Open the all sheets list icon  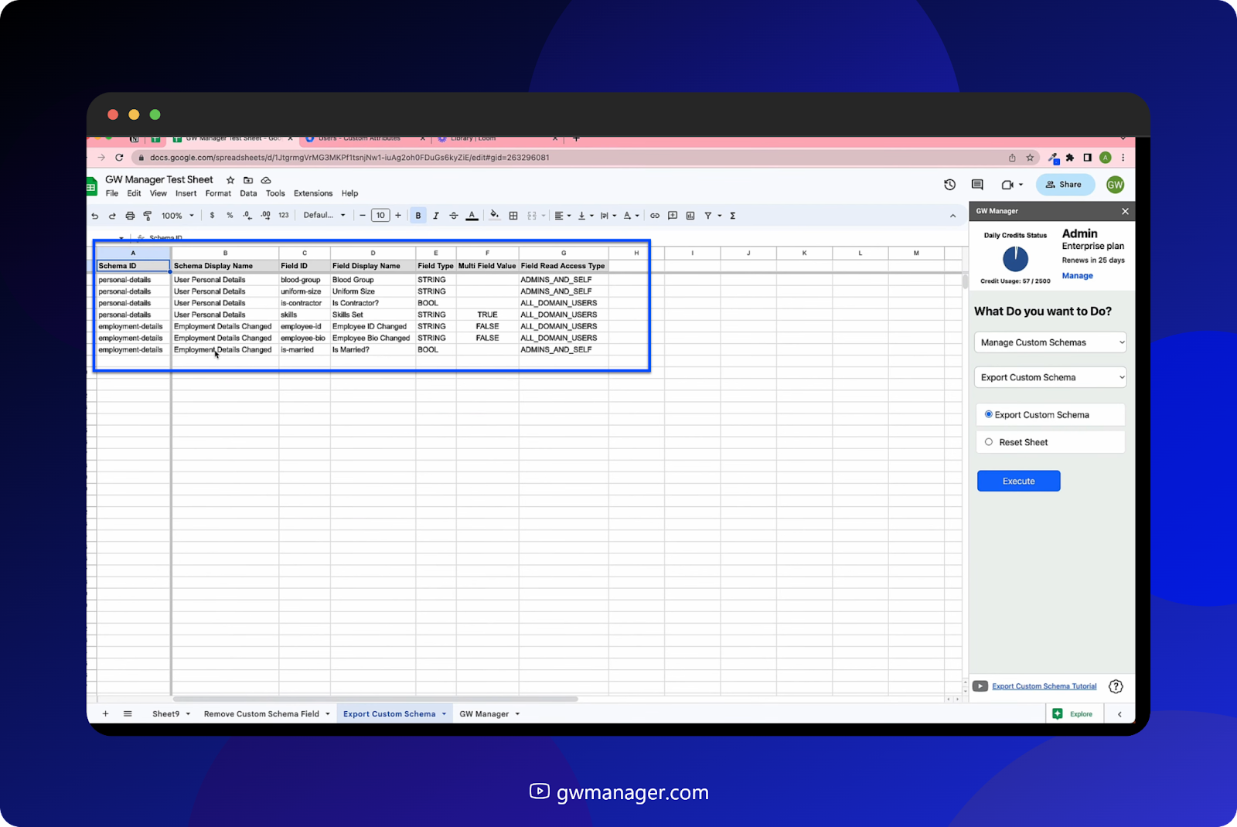point(128,714)
